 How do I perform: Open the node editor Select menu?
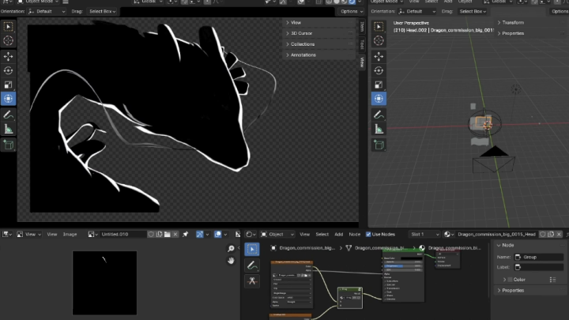[x=322, y=235]
